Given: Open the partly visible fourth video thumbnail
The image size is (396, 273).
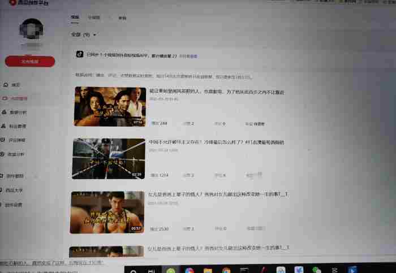Looking at the screenshot, I should pyautogui.click(x=106, y=252).
